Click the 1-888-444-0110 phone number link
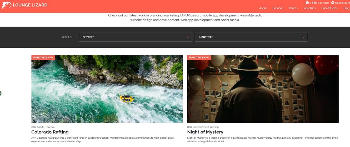 tap(319, 3)
